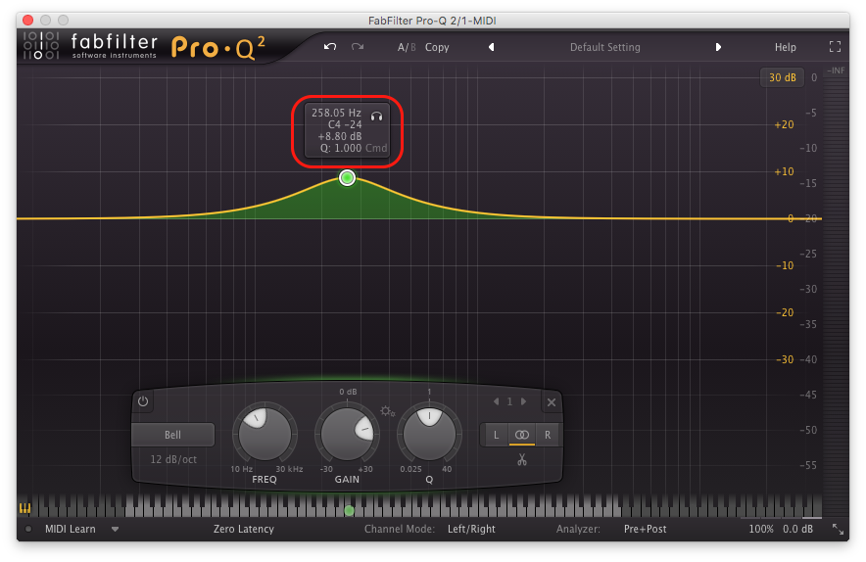Change Channel Mode Left/Right setting
The image size is (866, 562).
[x=471, y=529]
